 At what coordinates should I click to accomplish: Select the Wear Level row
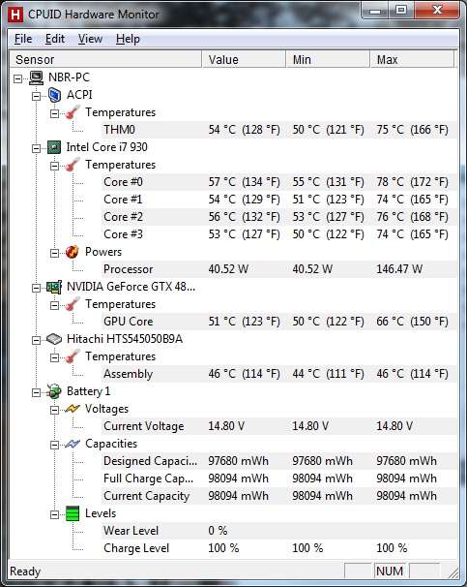click(x=279, y=531)
